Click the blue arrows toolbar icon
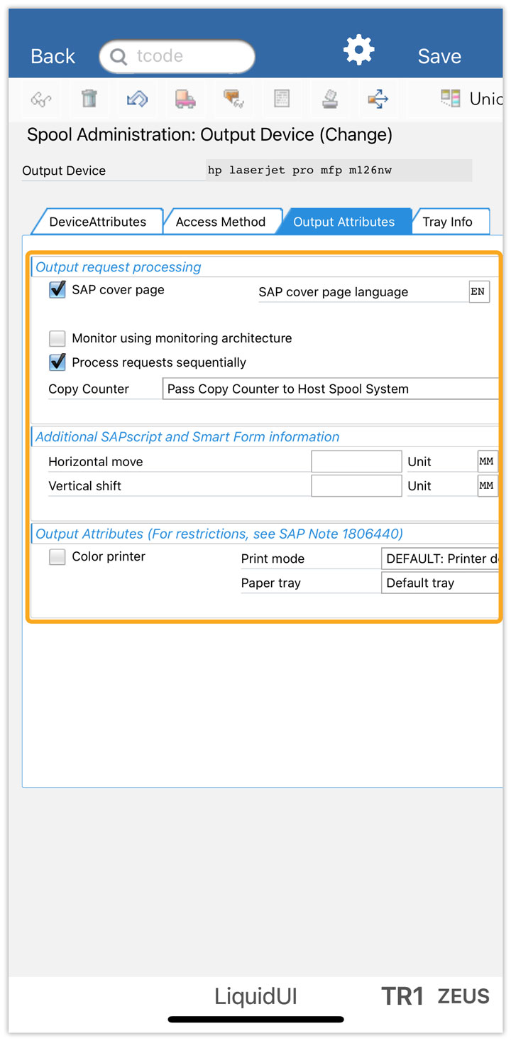Screen dimensions: 511x1041 137,99
